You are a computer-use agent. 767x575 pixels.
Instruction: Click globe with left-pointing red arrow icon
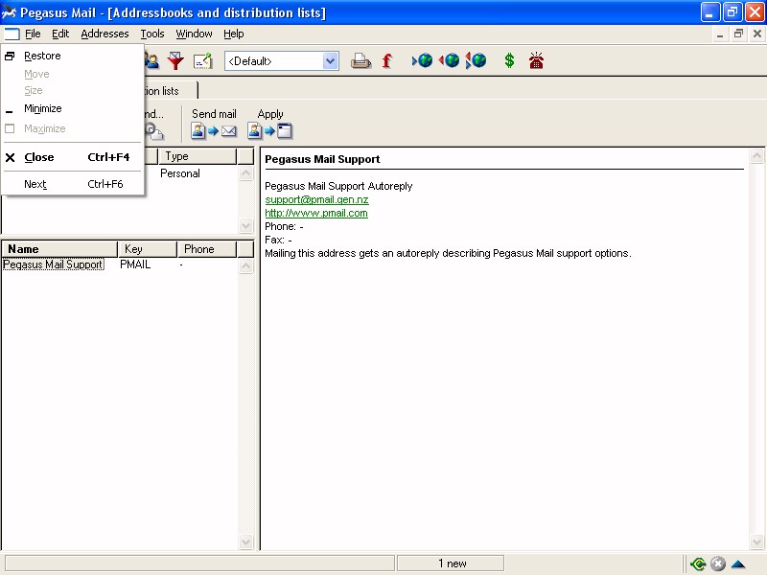[x=449, y=60]
